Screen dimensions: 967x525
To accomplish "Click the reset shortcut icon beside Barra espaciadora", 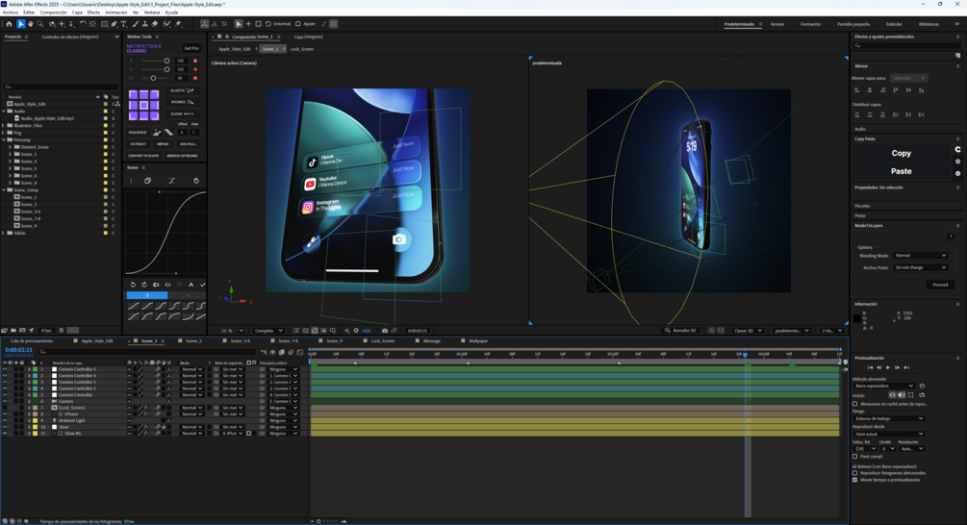I will click(x=922, y=386).
